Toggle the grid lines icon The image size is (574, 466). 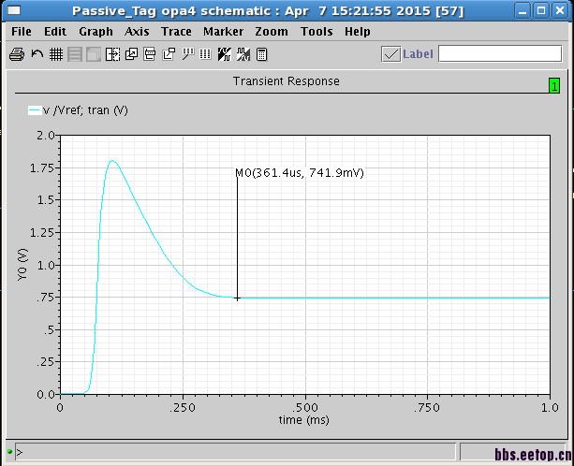[x=56, y=54]
